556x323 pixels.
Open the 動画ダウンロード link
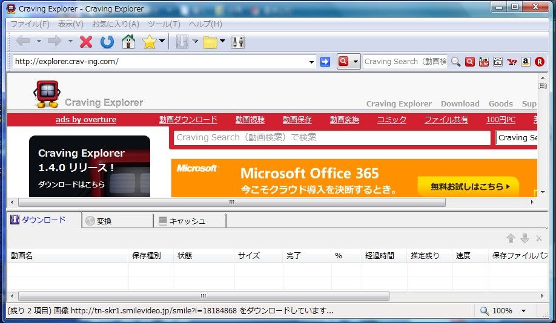pyautogui.click(x=188, y=120)
